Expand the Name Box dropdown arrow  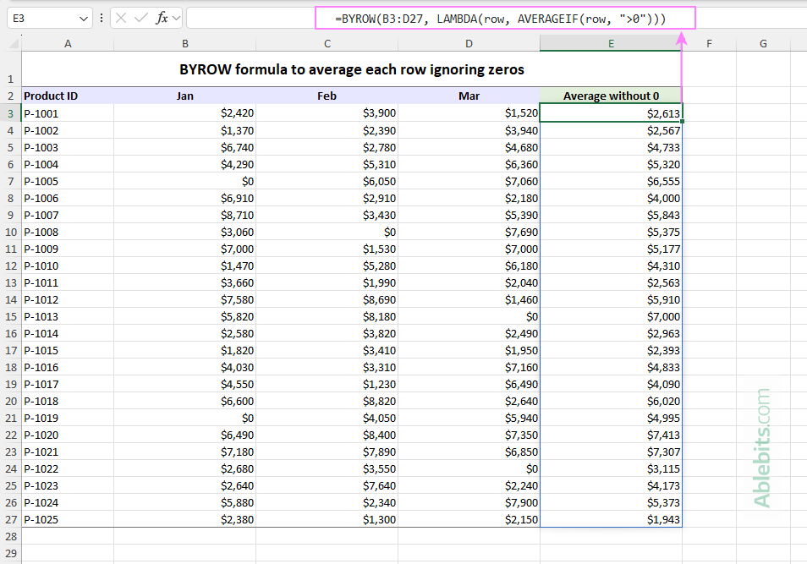[x=81, y=17]
